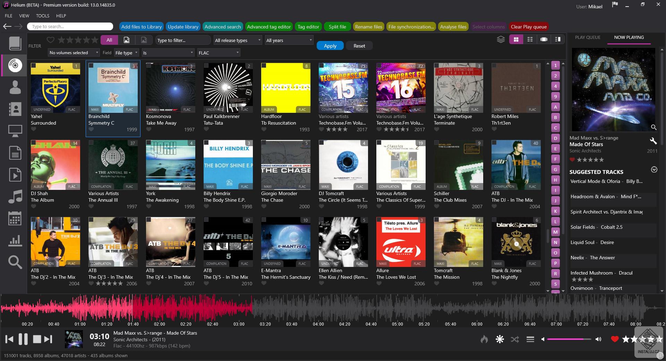Open the monitor icon view in sidebar

point(15,131)
